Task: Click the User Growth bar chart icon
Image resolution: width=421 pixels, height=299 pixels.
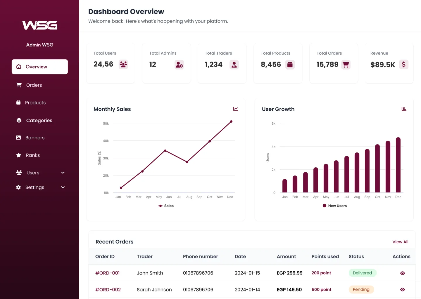Action: [x=404, y=109]
